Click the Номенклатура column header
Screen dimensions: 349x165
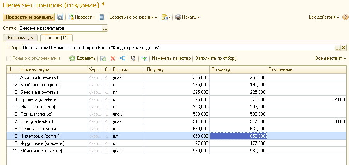point(53,69)
